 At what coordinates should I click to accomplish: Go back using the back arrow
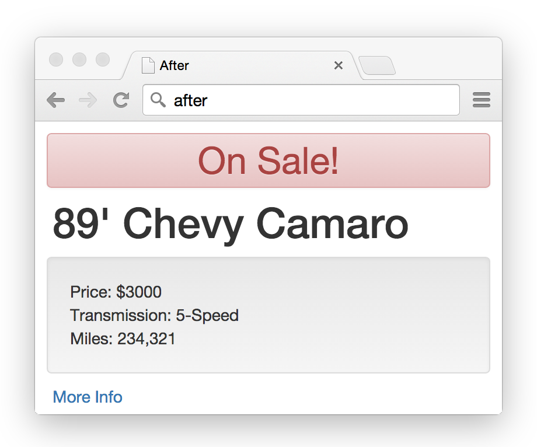[x=55, y=100]
